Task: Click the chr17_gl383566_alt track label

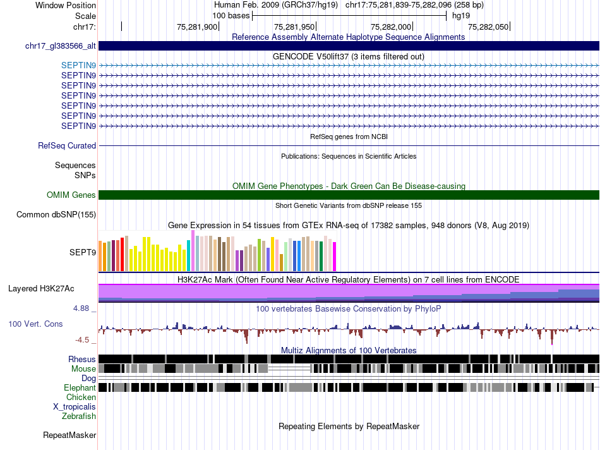Action: (x=61, y=46)
